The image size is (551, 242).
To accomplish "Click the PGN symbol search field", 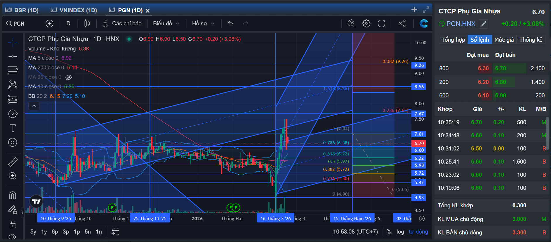I will click(x=19, y=24).
